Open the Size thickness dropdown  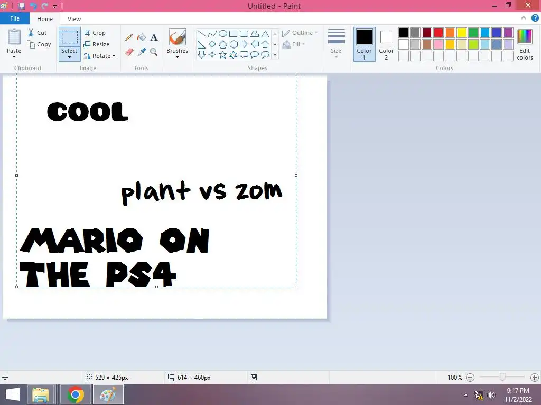336,43
